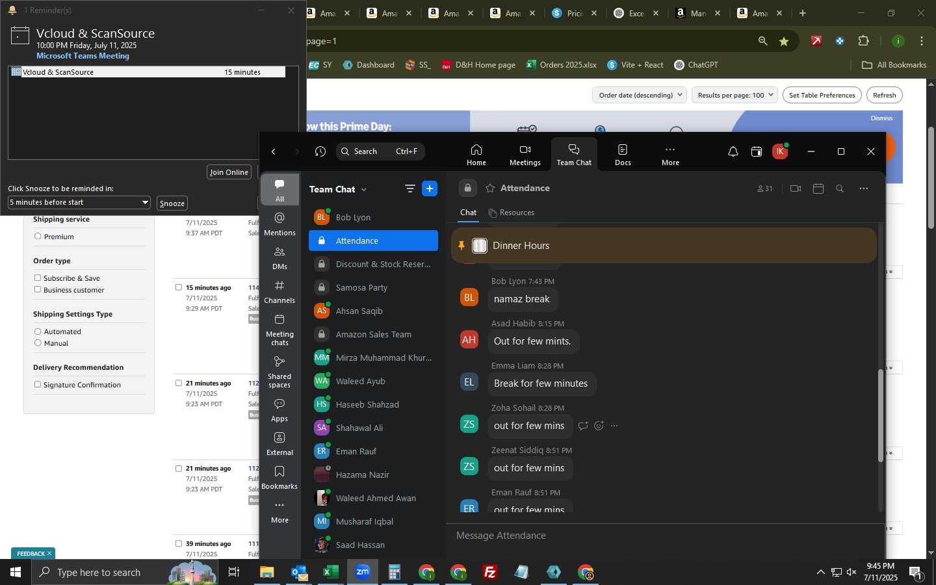Open Meeting chats in Zoom sidebar
The image size is (936, 585).
pos(279,329)
